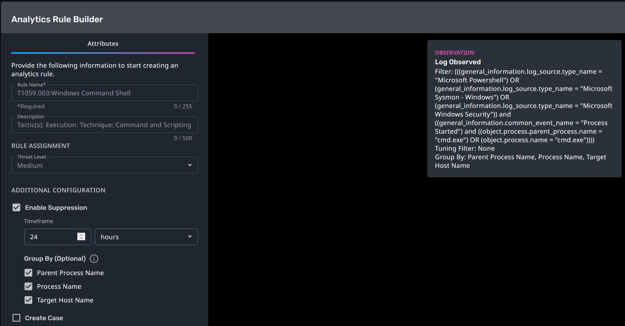Click the hours dropdown arrow
Image resolution: width=625 pixels, height=326 pixels.
(x=190, y=237)
